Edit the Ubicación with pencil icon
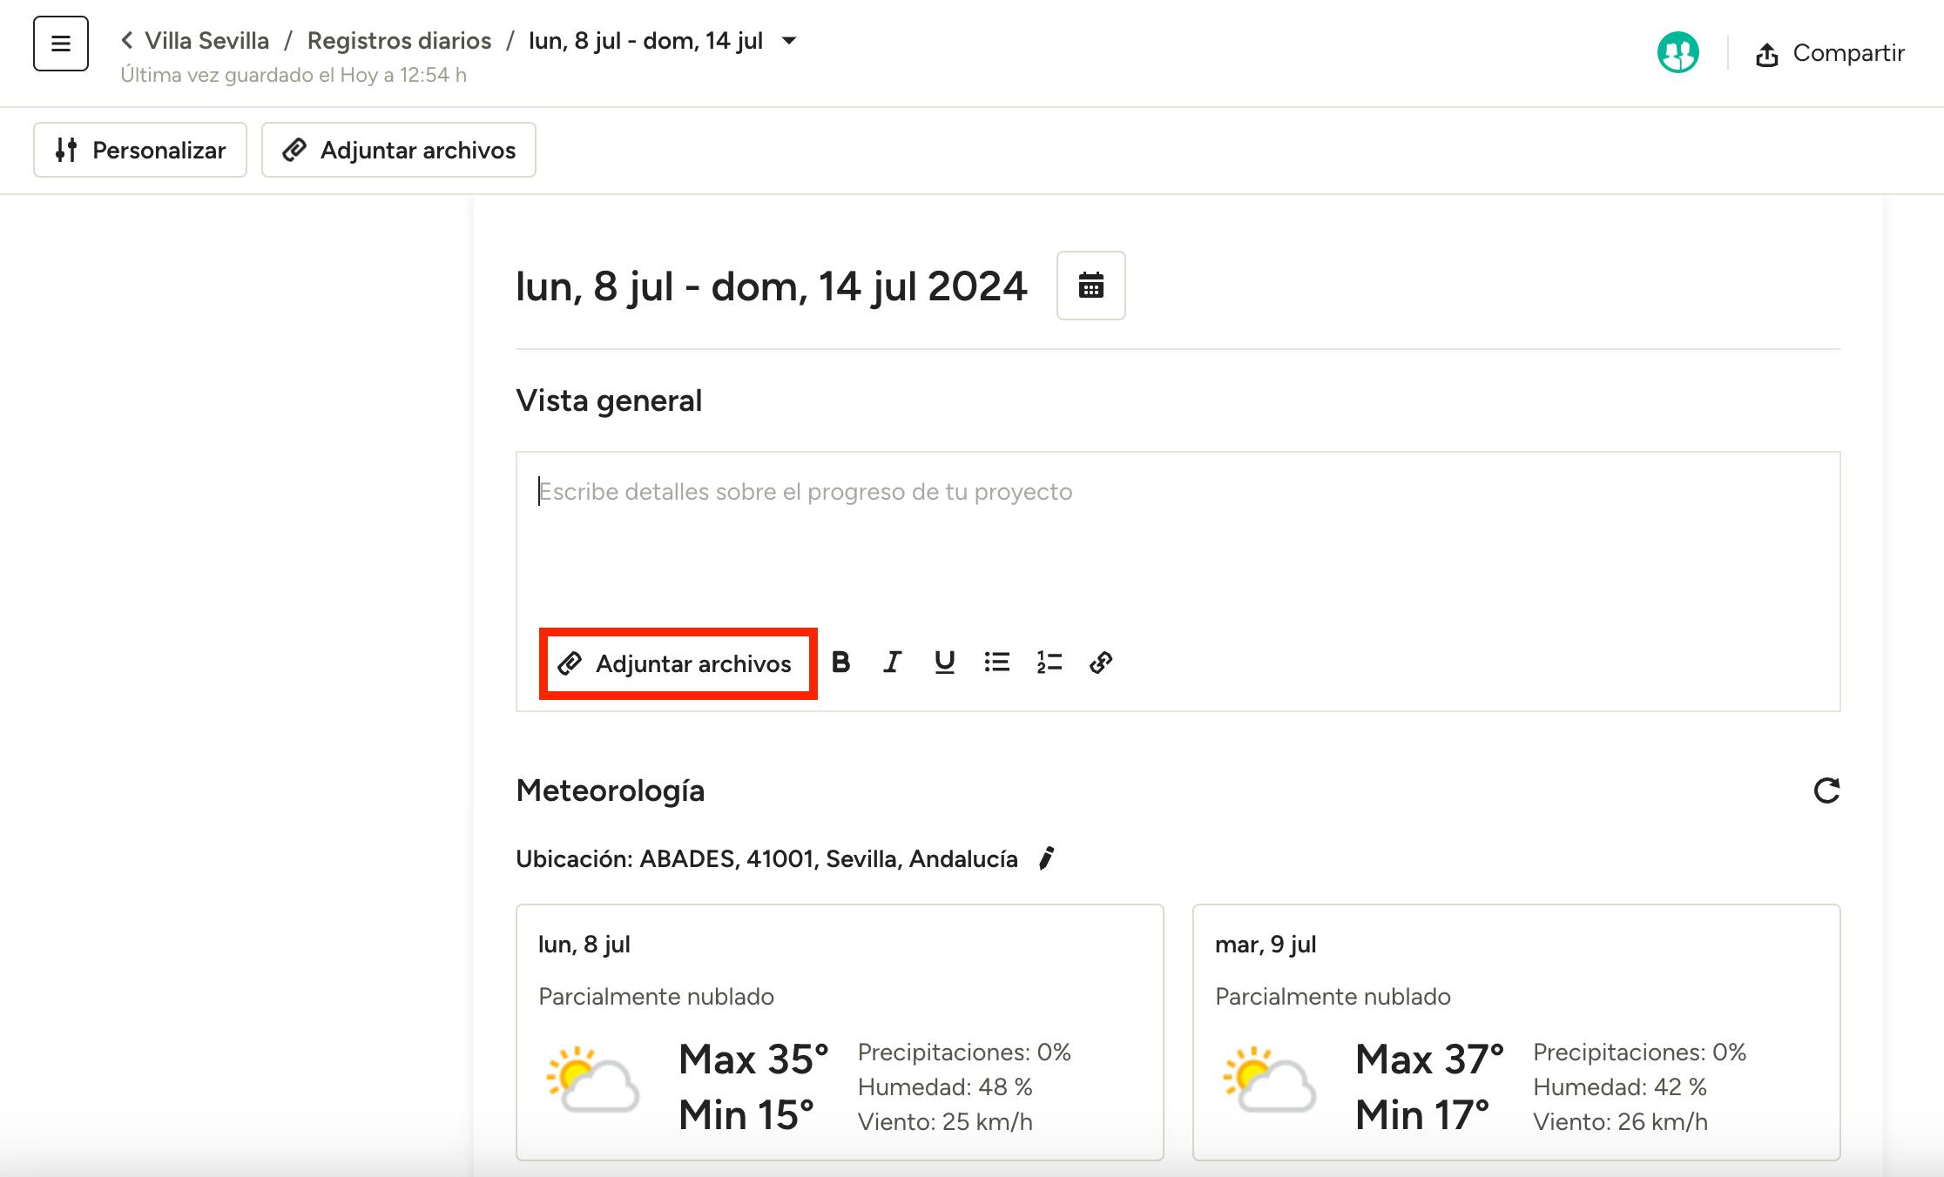Screen dimensions: 1944x1177 pos(1047,858)
